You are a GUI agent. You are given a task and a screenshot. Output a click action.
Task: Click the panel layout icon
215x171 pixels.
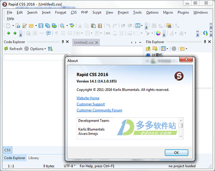(x=138, y=26)
